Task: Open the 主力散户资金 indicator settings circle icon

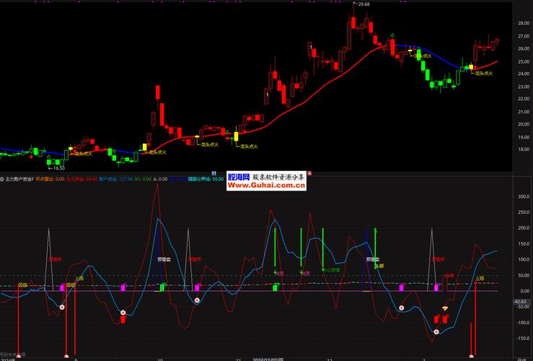Action: pos(1,179)
